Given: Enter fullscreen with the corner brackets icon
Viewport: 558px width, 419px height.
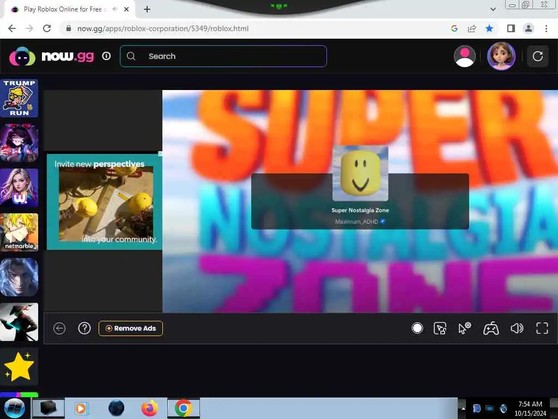Looking at the screenshot, I should click(x=542, y=328).
